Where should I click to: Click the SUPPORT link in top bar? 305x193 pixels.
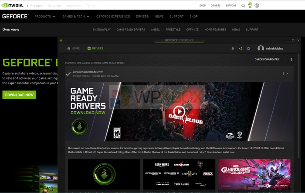pos(230,6)
